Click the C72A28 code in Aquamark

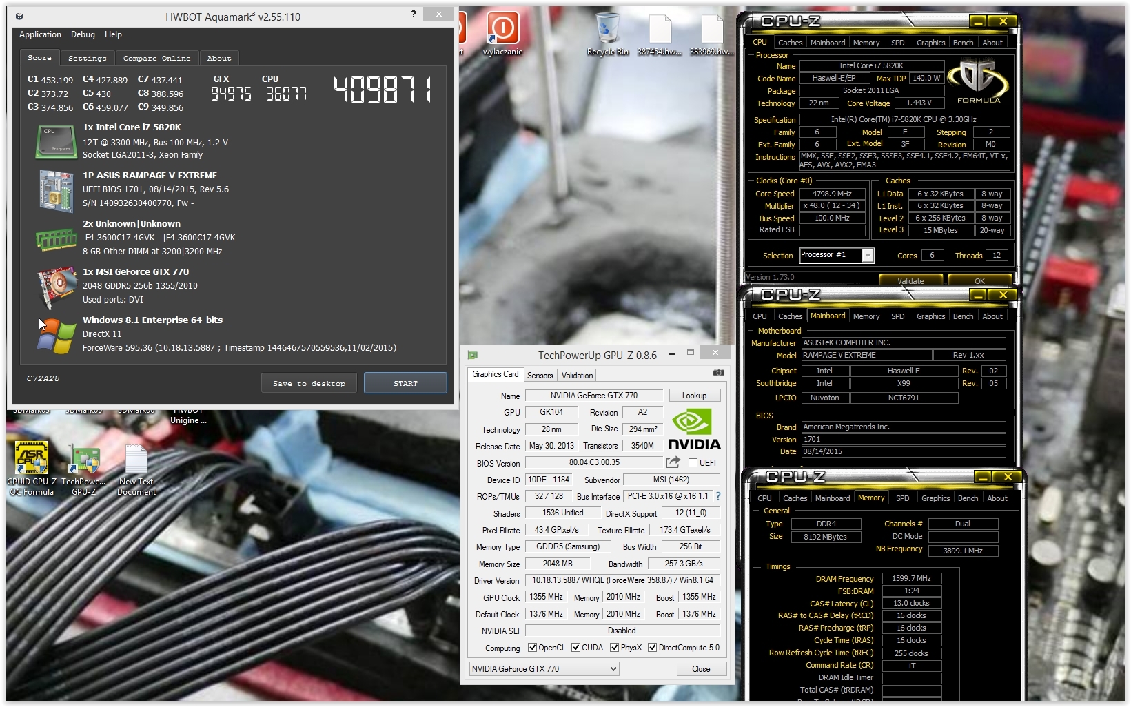43,378
